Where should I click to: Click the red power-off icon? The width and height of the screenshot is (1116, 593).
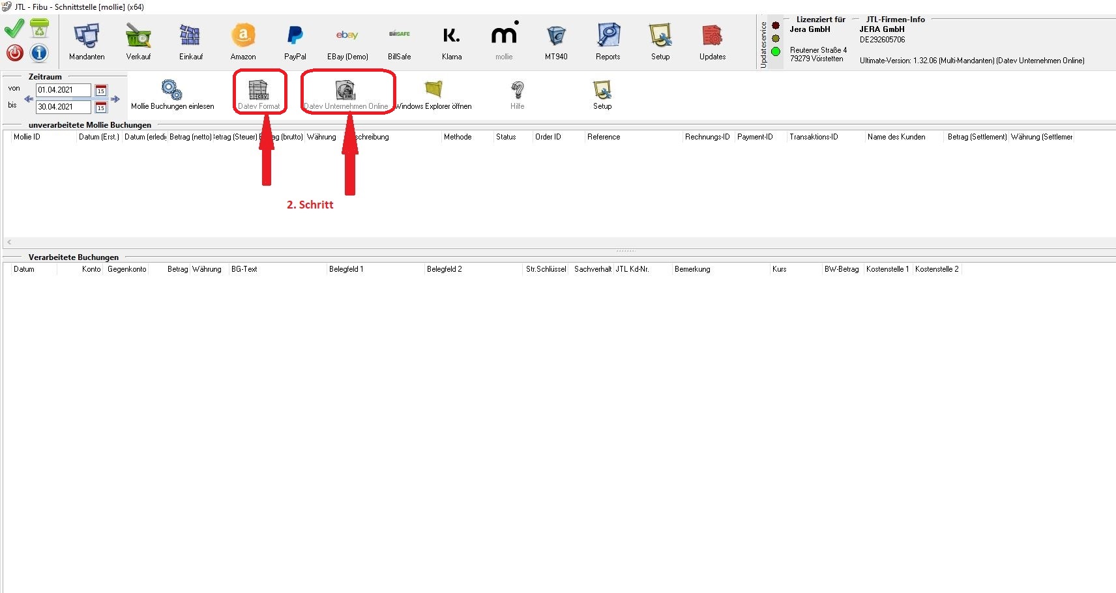coord(14,53)
